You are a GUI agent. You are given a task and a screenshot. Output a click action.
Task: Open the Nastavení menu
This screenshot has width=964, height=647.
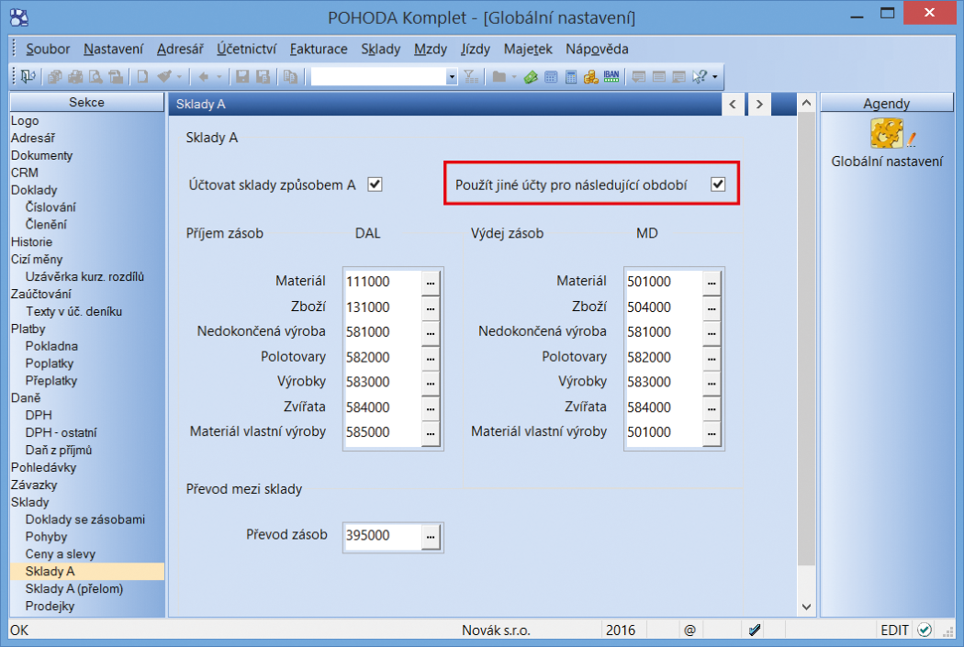tap(113, 50)
